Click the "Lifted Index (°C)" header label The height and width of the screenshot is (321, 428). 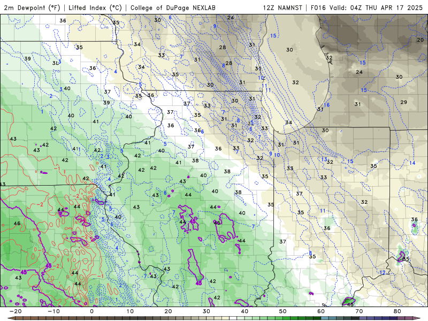click(95, 7)
